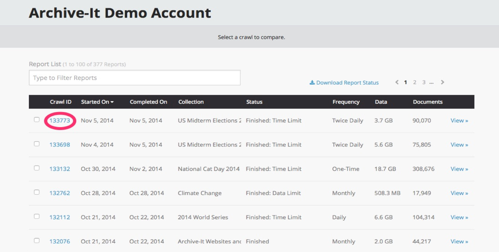Go to page 2 of reports
Viewport: 499px width, 252px height.
click(x=414, y=82)
